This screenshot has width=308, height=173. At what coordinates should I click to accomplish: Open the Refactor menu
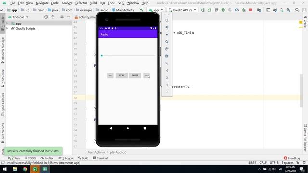(81, 3)
